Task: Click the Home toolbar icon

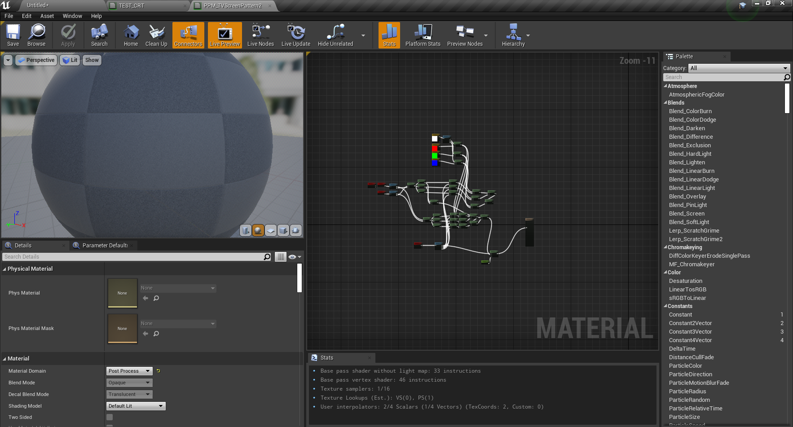Action: 131,35
